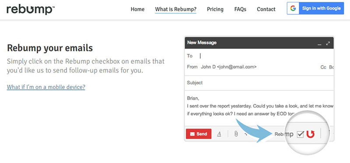Open the Home page
The image size is (350, 163).
(137, 9)
